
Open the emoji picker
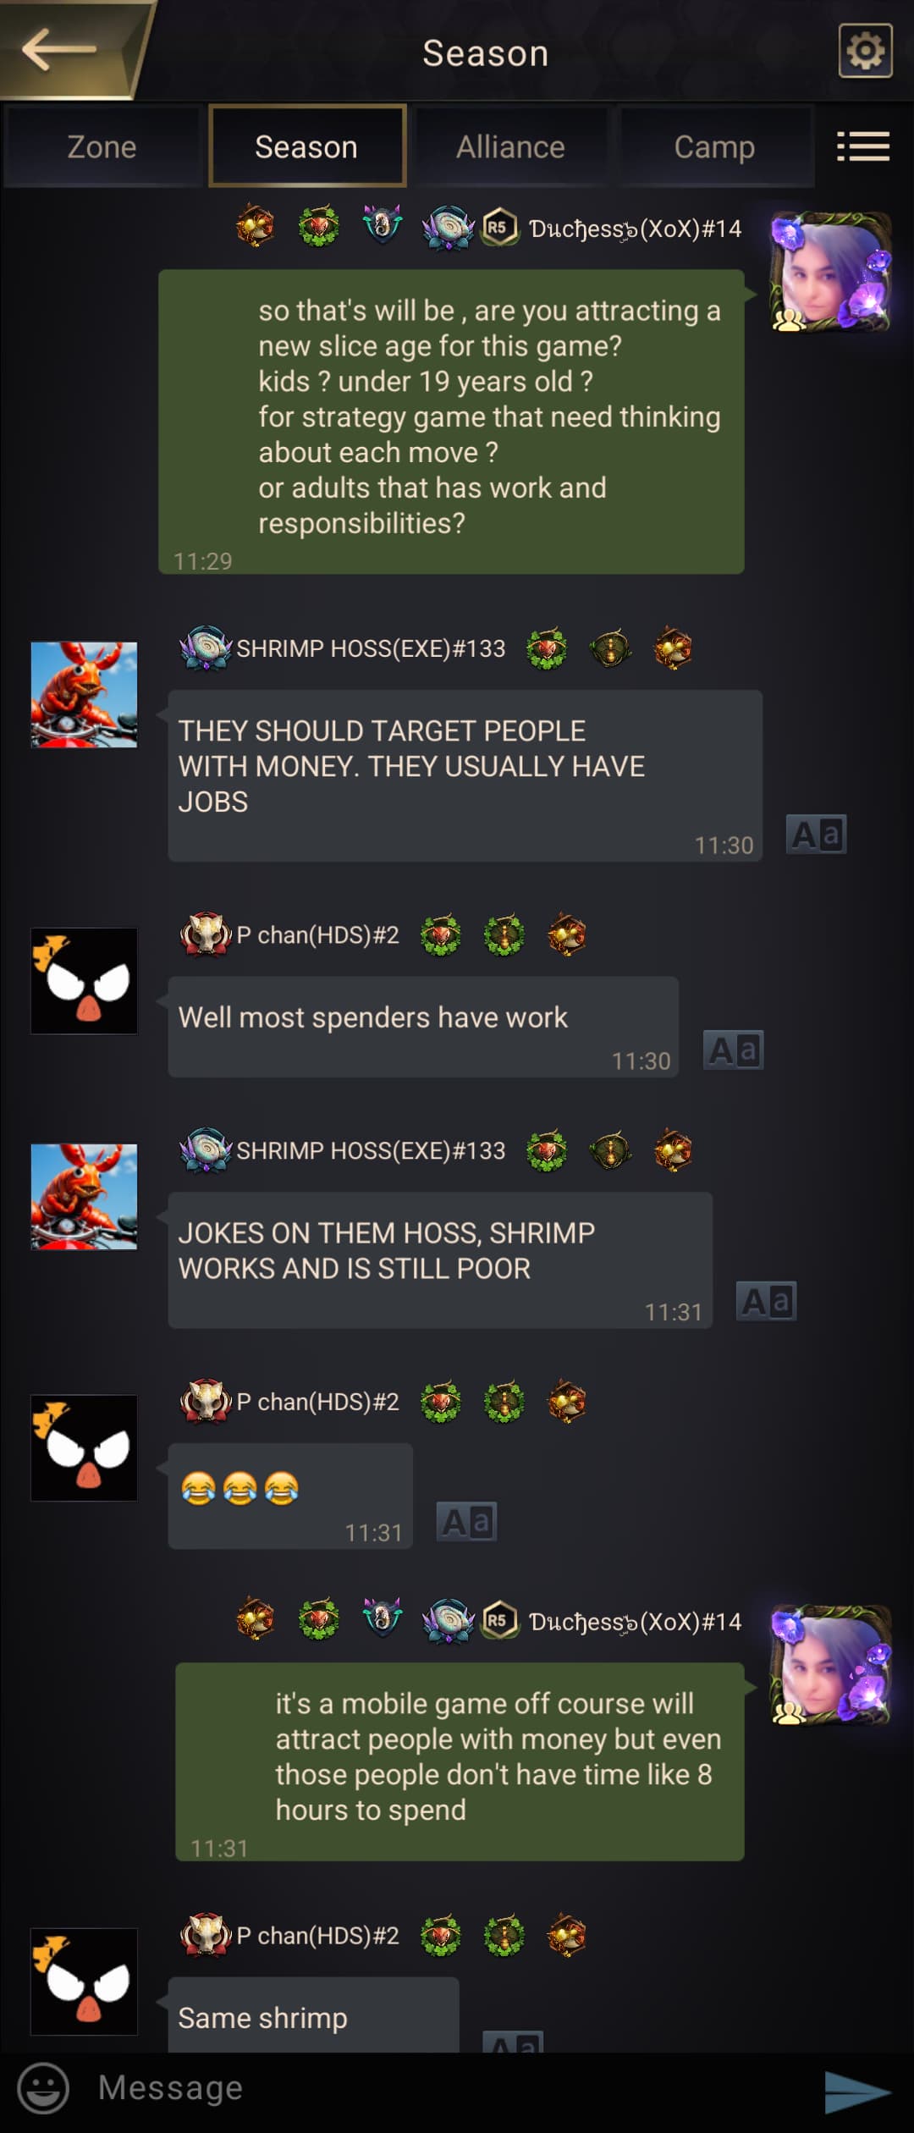click(43, 2088)
